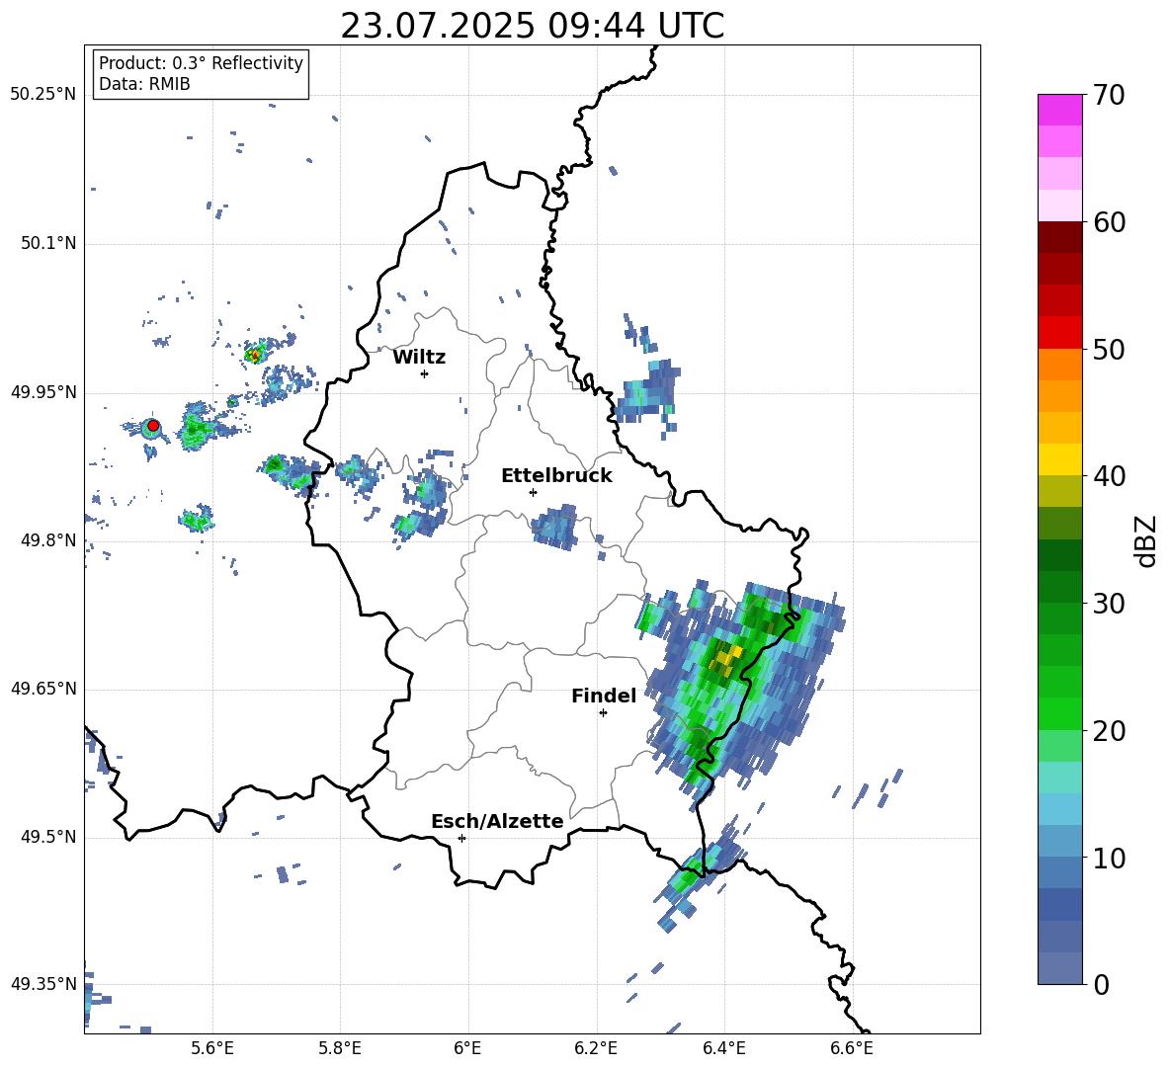Click the 50.1°N latitude label

tap(48, 244)
